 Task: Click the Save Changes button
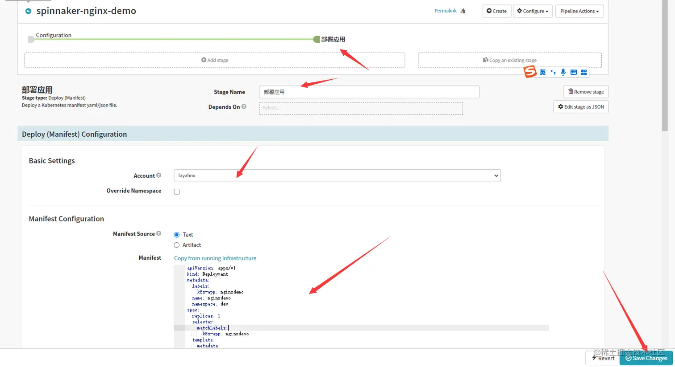click(x=646, y=358)
